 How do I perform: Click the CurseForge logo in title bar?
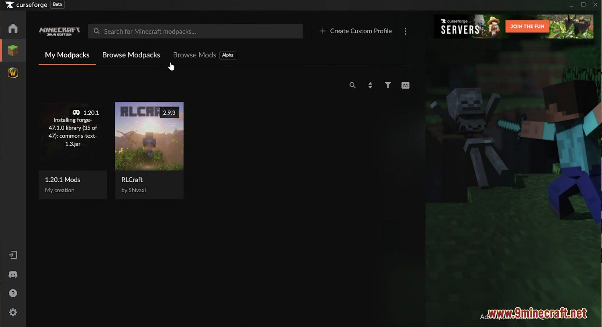pos(27,5)
